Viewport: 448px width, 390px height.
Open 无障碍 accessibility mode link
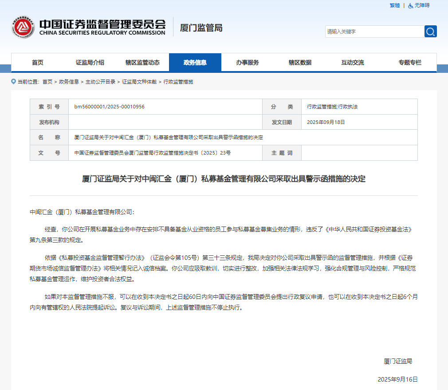tap(422, 5)
